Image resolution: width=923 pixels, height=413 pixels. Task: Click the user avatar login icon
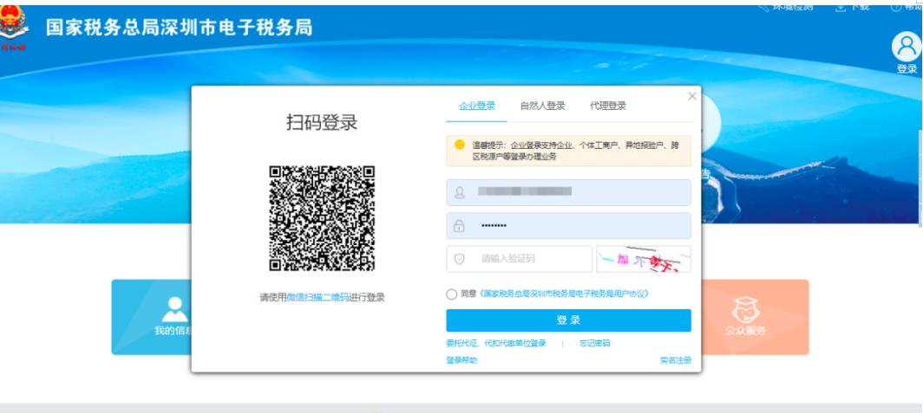click(x=906, y=48)
